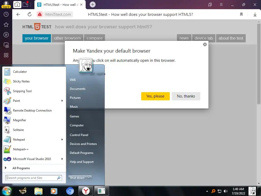Open Remote Desktop Connection
Viewport: 261px width, 196px height.
pos(34,110)
